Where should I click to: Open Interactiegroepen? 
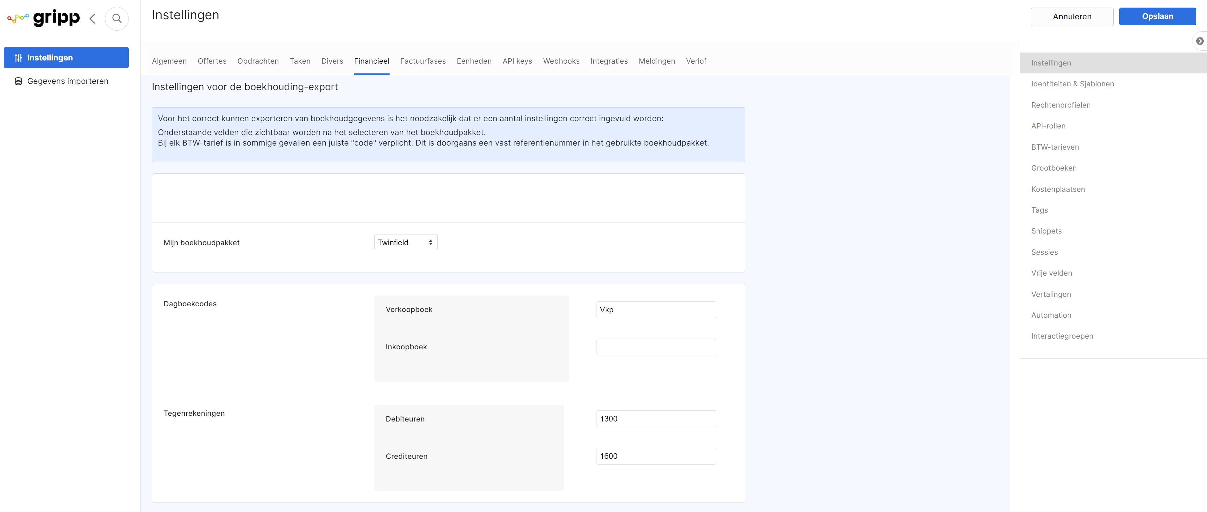[x=1062, y=336]
